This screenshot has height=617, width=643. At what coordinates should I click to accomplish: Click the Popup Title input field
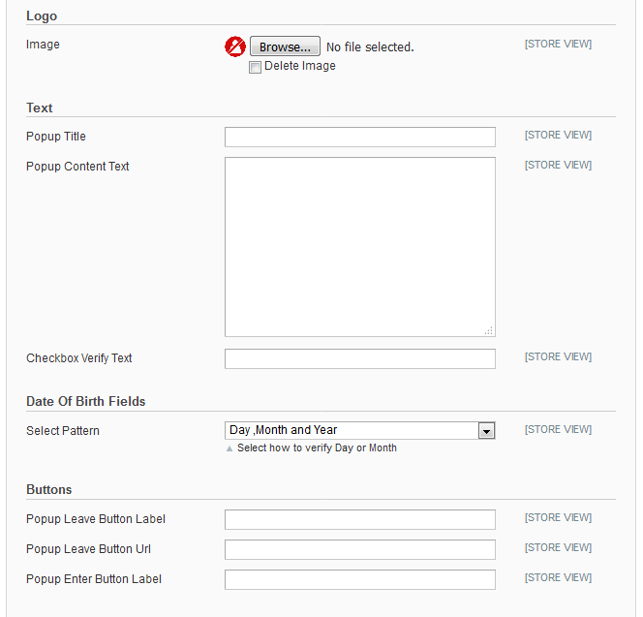[x=359, y=138]
